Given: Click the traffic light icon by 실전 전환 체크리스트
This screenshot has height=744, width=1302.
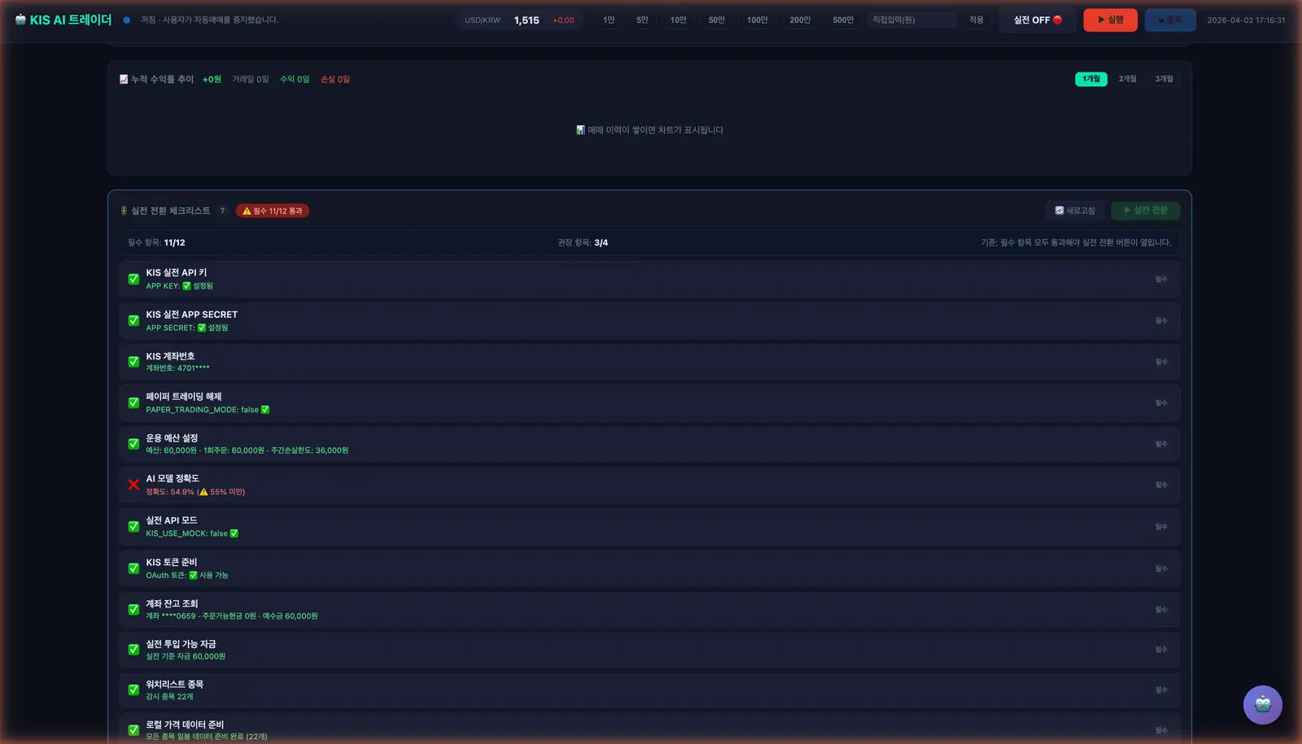Looking at the screenshot, I should tap(124, 211).
